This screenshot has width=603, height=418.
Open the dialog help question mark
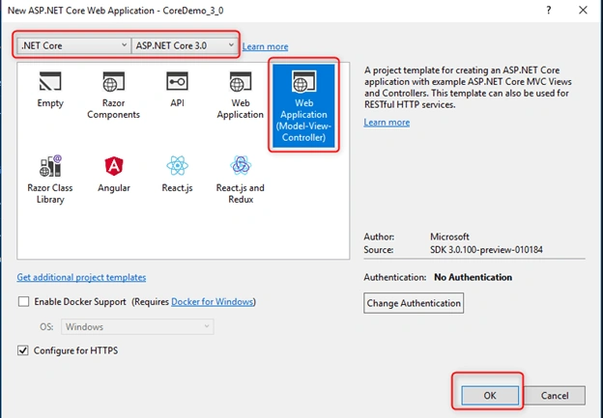[549, 11]
